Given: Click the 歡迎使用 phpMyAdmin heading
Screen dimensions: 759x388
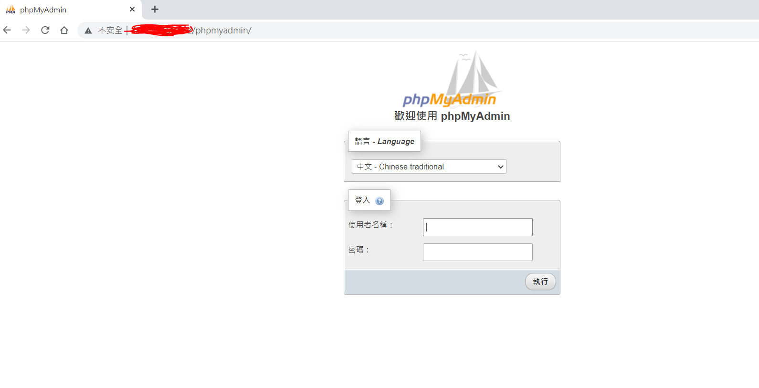Looking at the screenshot, I should click(452, 116).
